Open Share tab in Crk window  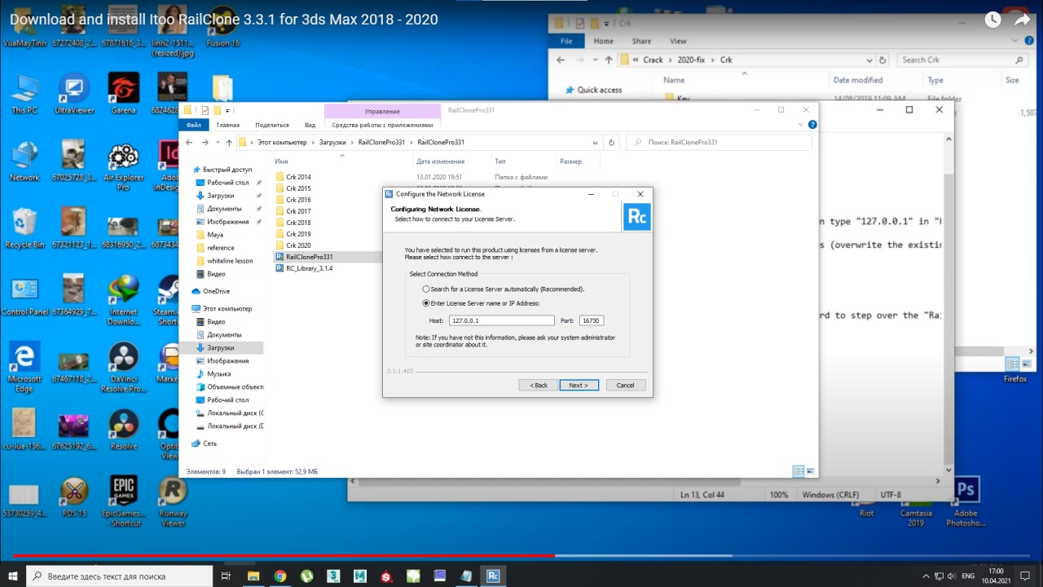click(641, 41)
